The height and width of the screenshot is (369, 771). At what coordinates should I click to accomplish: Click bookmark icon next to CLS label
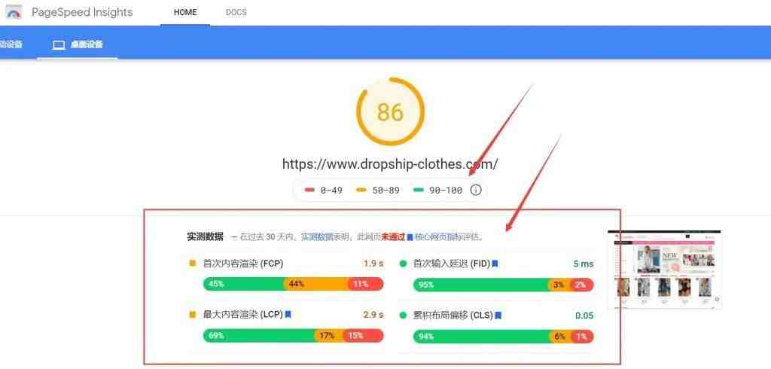click(498, 316)
